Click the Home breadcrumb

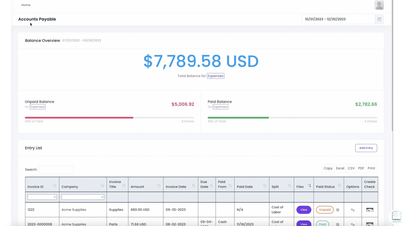pyautogui.click(x=26, y=5)
